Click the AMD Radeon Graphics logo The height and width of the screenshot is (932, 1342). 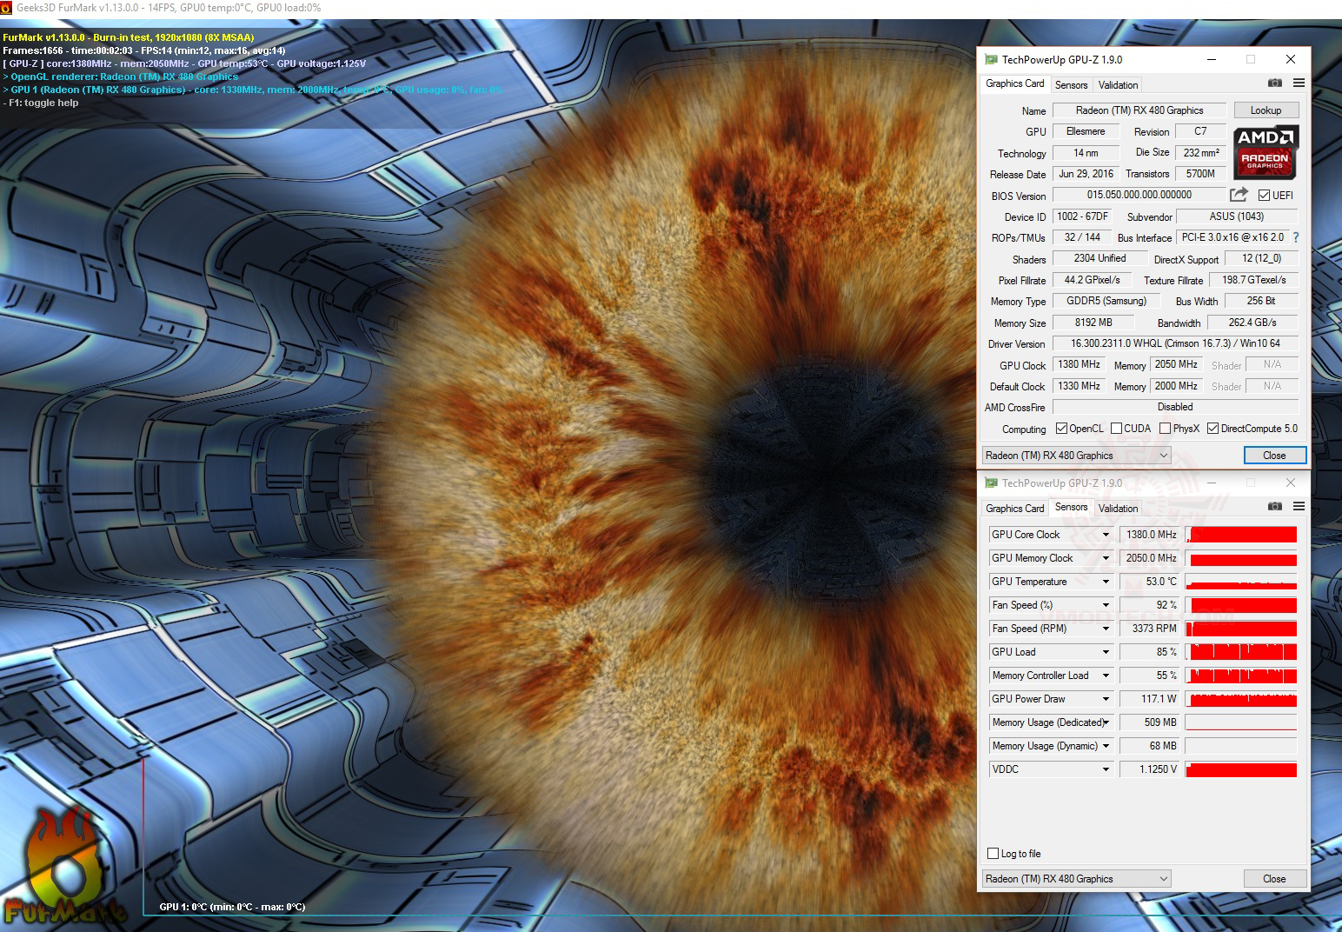[x=1266, y=152]
